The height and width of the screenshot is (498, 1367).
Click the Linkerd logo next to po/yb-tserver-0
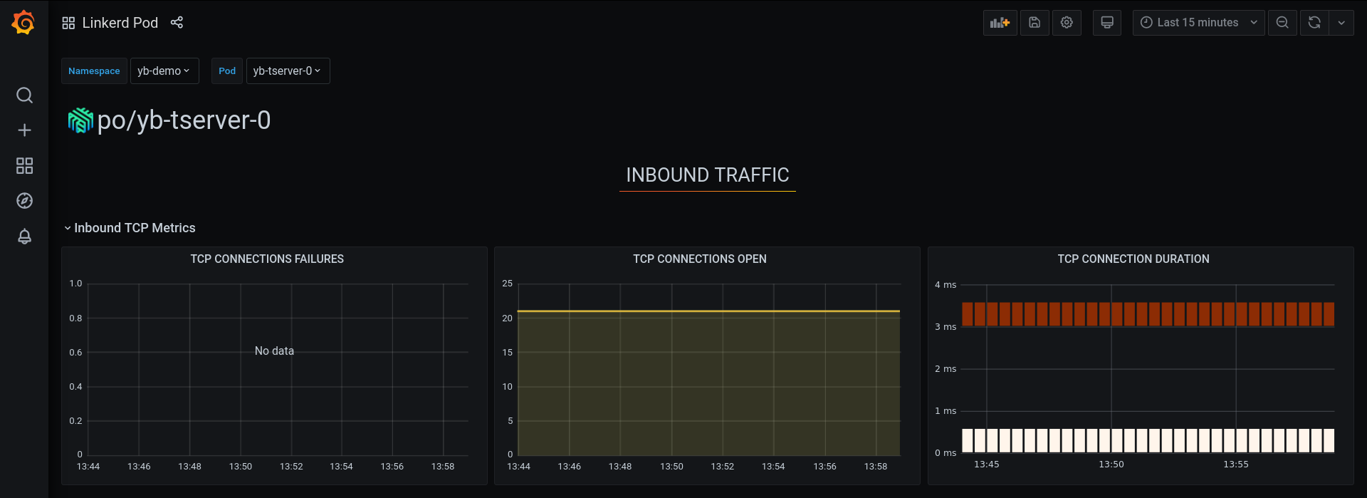80,120
